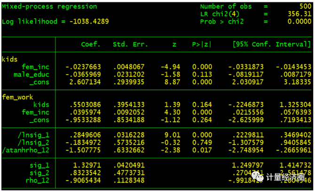Select the Log likelihood value -1038.4289
Viewport: 315px width, 191px height.
pyautogui.click(x=89, y=22)
